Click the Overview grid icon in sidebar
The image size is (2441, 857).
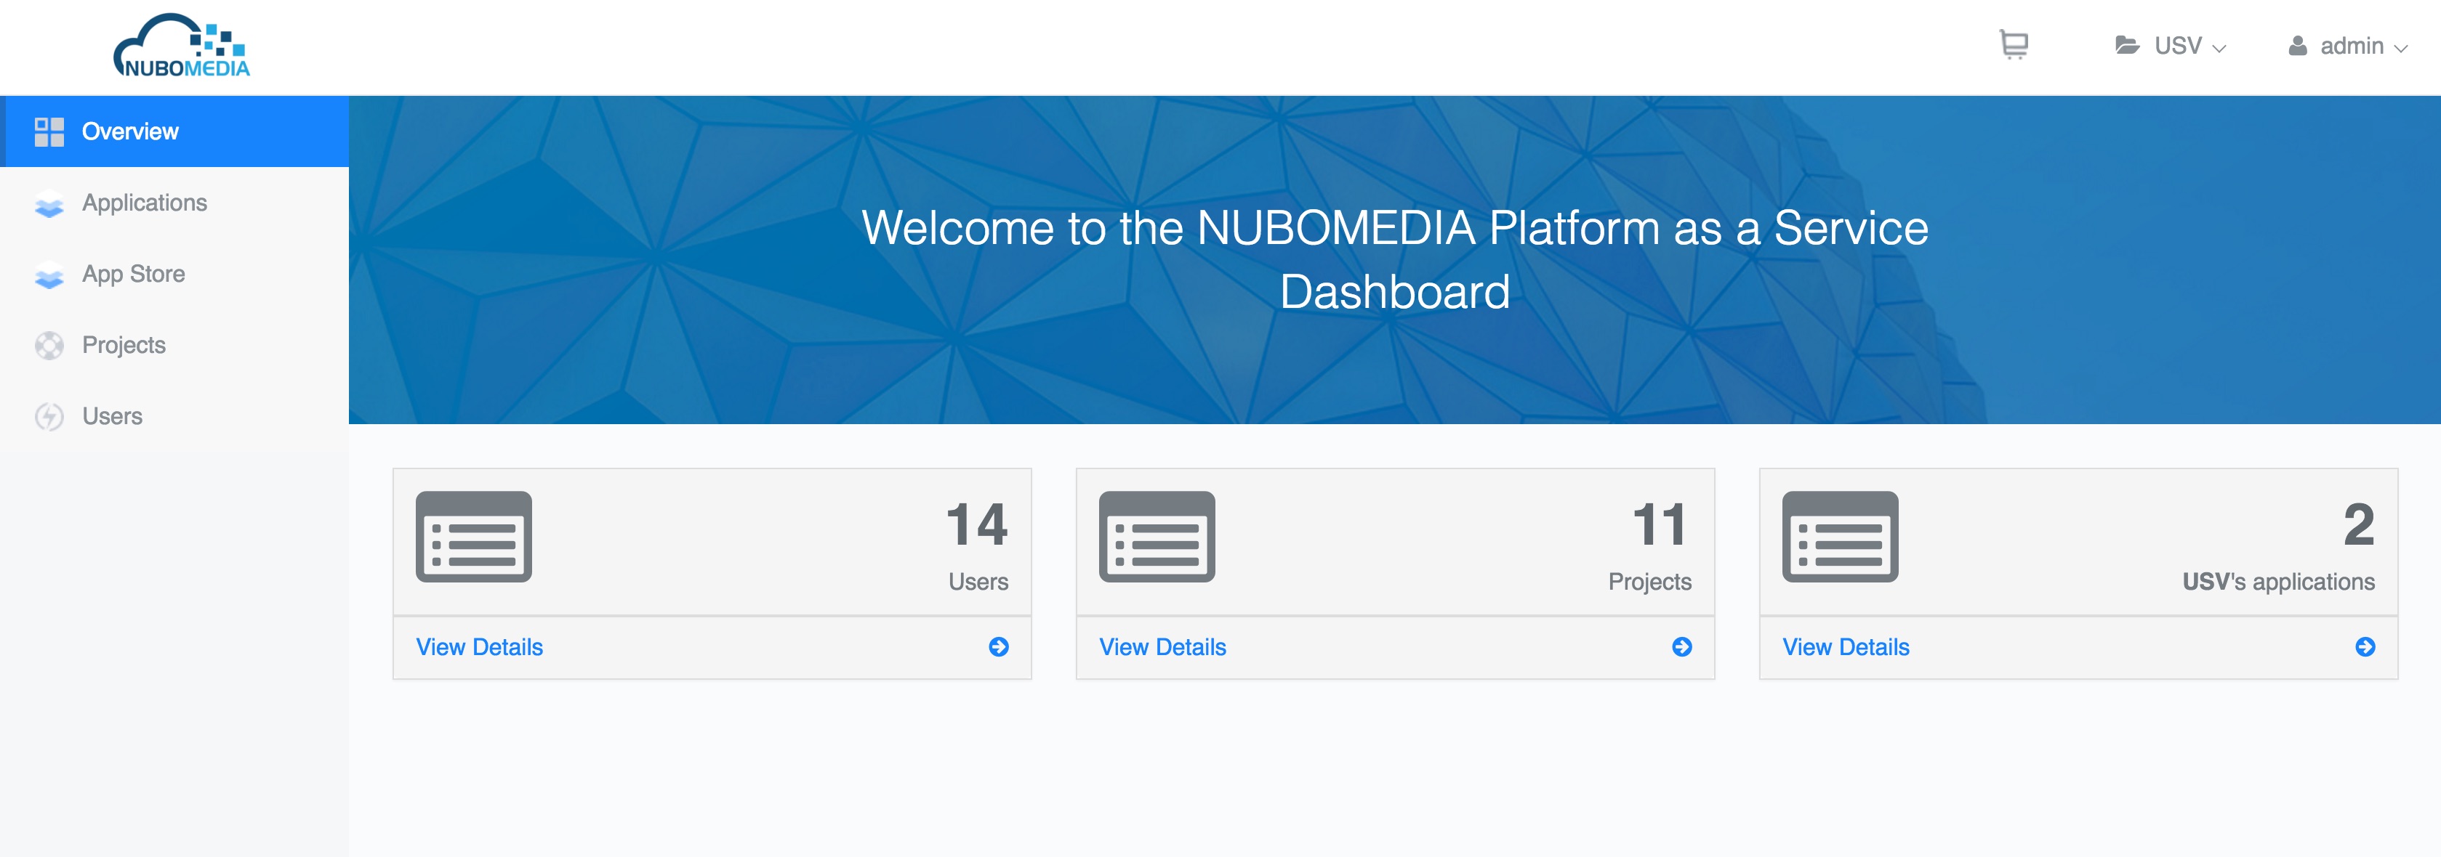49,131
